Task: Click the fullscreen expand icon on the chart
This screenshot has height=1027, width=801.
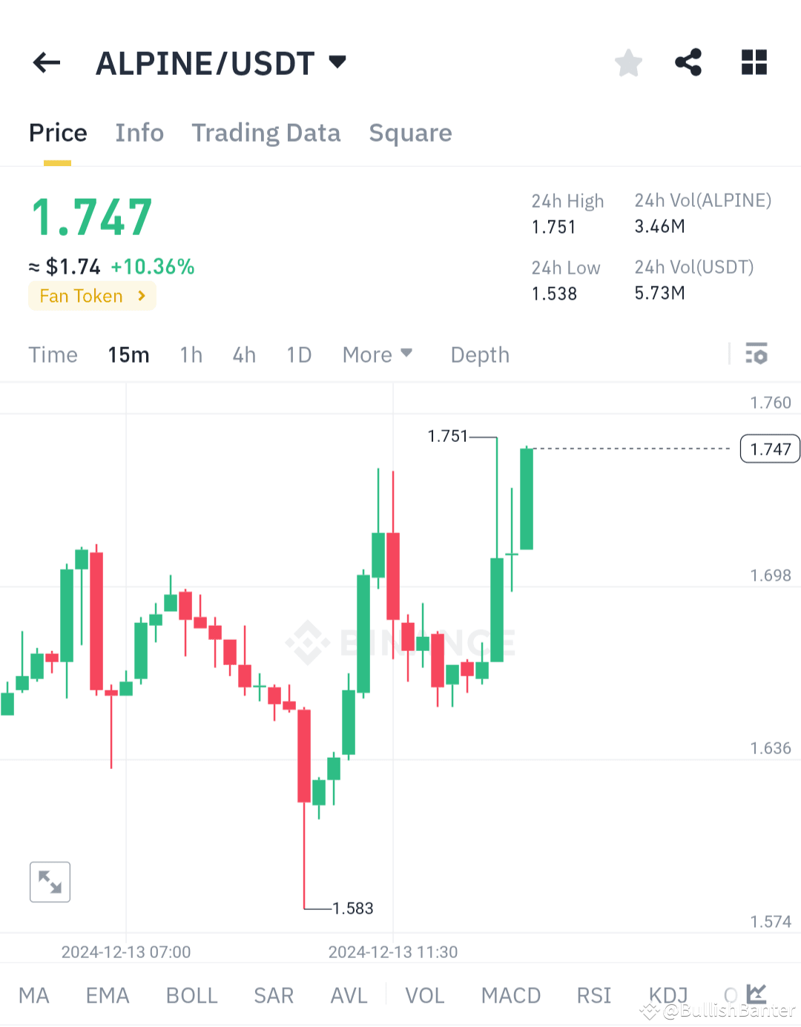Action: (x=50, y=882)
